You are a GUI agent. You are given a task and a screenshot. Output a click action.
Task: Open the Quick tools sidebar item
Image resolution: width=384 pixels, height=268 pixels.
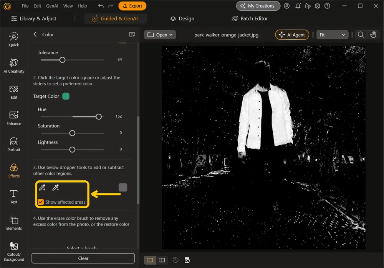click(14, 39)
